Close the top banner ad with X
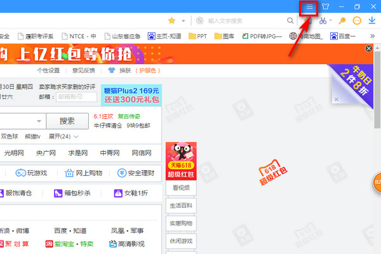 [369, 49]
